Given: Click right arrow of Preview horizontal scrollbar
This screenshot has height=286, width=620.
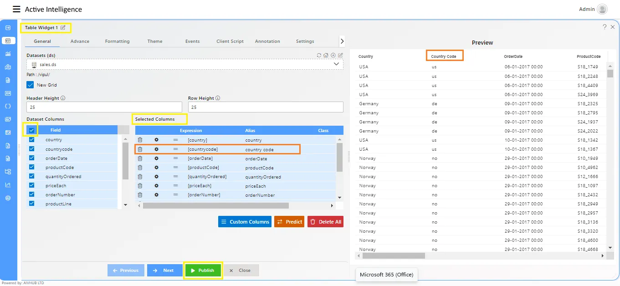Looking at the screenshot, I should pyautogui.click(x=603, y=256).
